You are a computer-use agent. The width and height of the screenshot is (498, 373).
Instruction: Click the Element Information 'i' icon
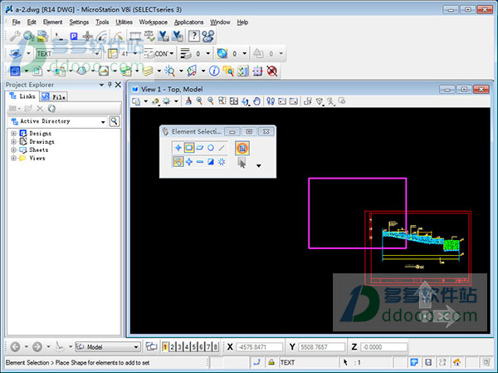[214, 71]
